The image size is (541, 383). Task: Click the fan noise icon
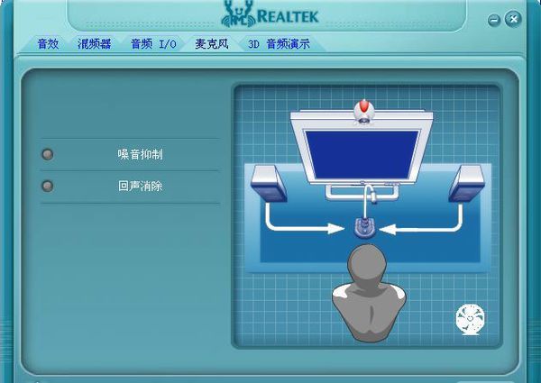point(470,320)
